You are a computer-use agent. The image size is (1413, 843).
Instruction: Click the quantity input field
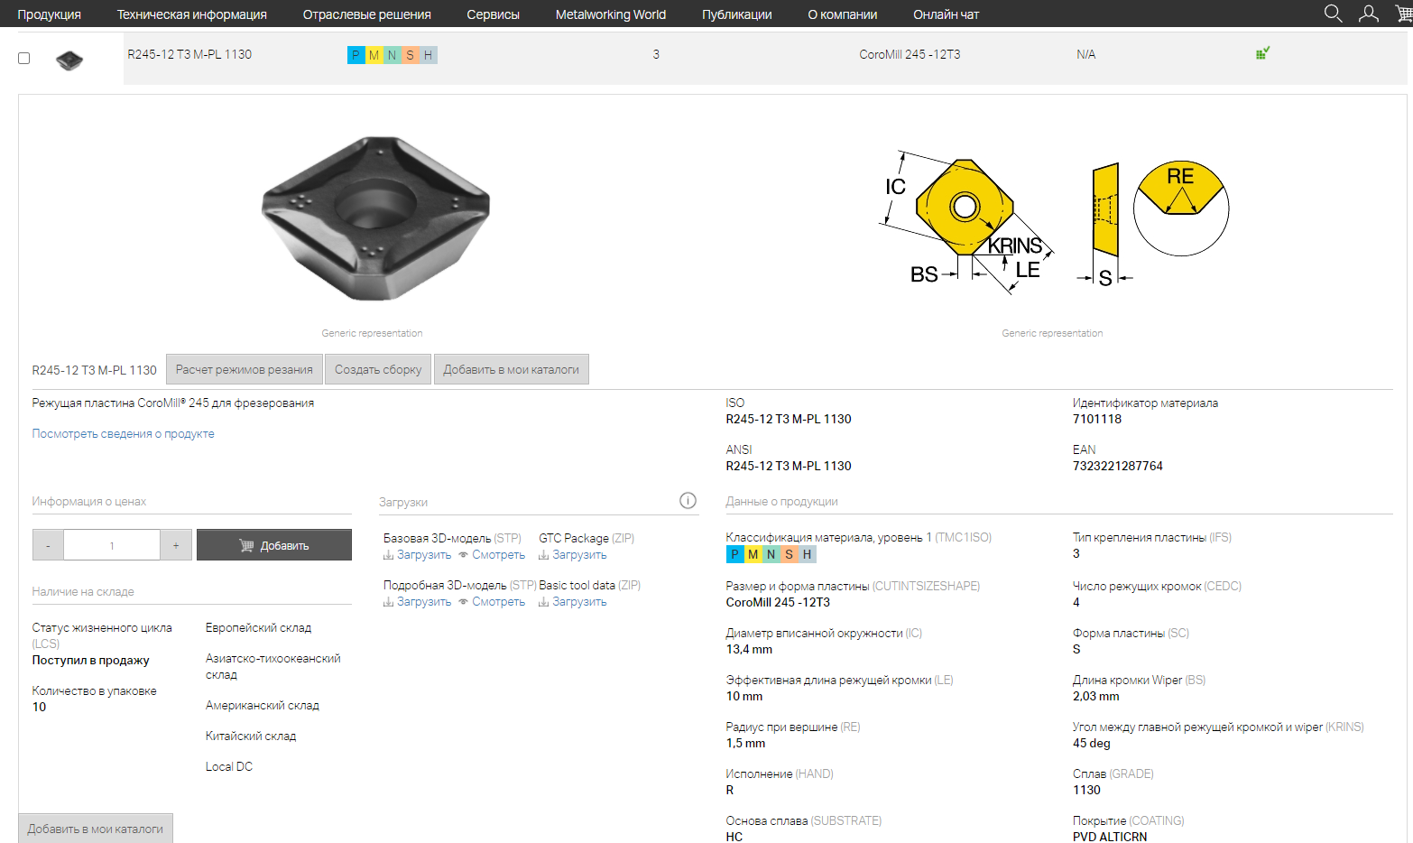coord(112,545)
